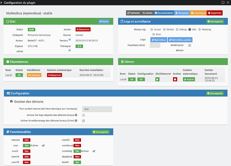Click the deadcmd Non badge
Image resolution: width=231 pixels, height=166 pixels.
(77, 157)
